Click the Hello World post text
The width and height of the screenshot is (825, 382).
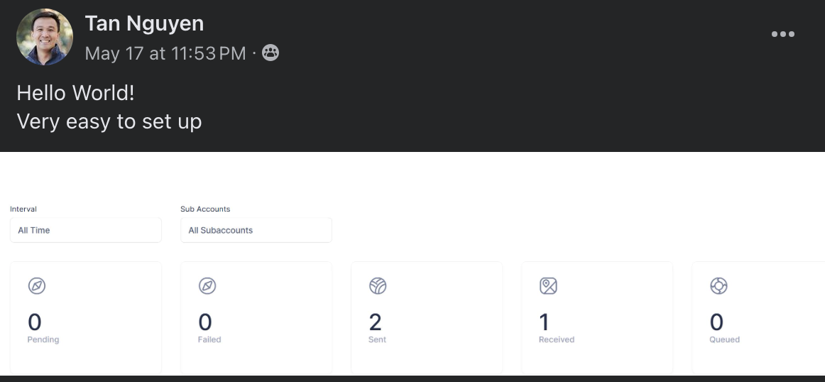point(75,93)
